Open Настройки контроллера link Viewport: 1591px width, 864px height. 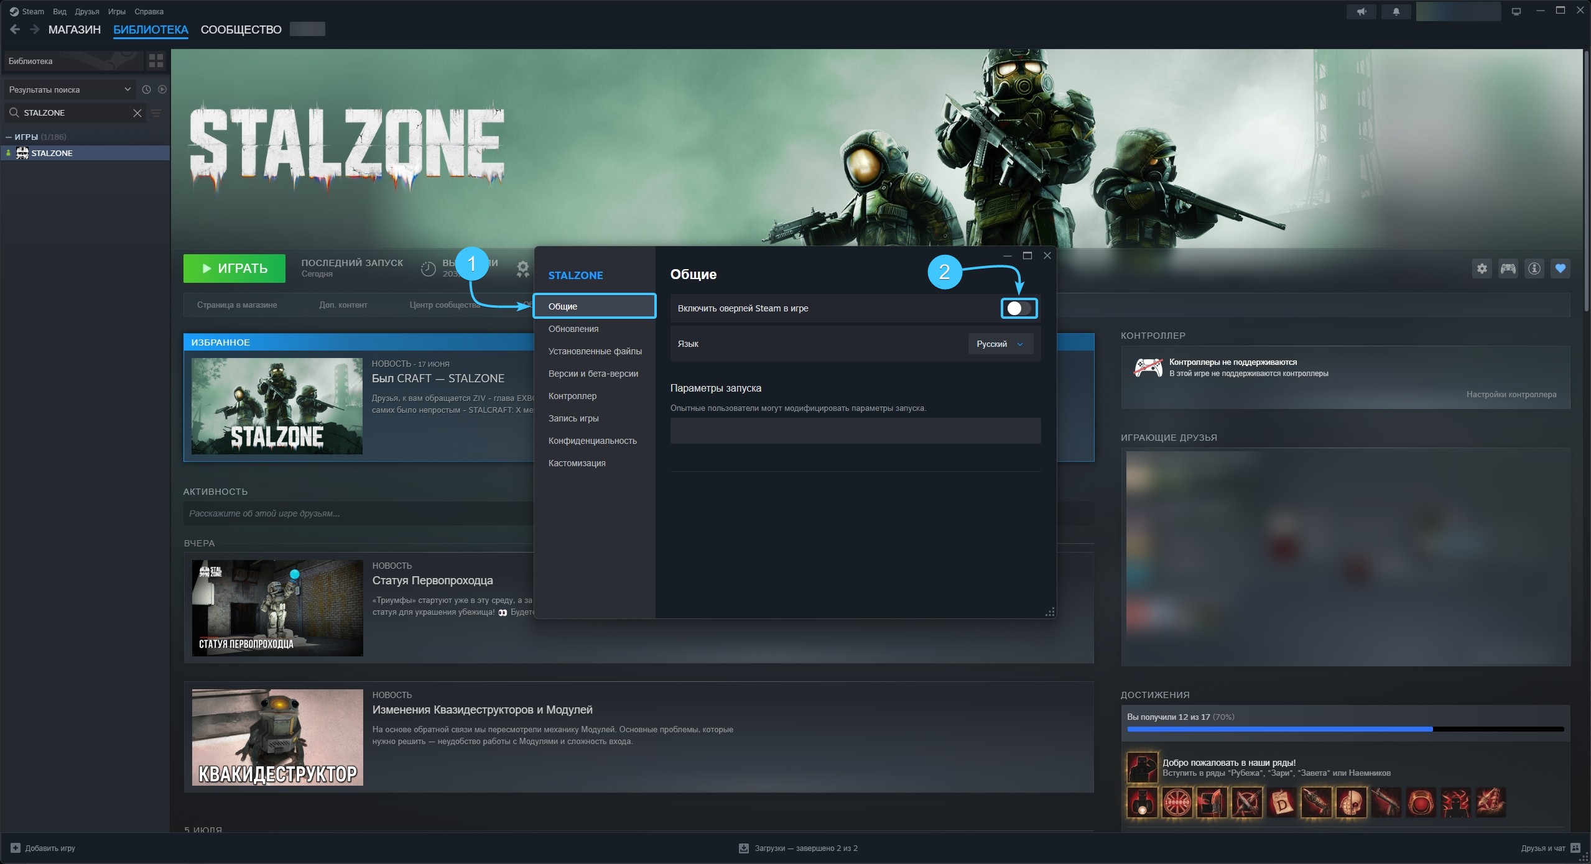pyautogui.click(x=1511, y=394)
